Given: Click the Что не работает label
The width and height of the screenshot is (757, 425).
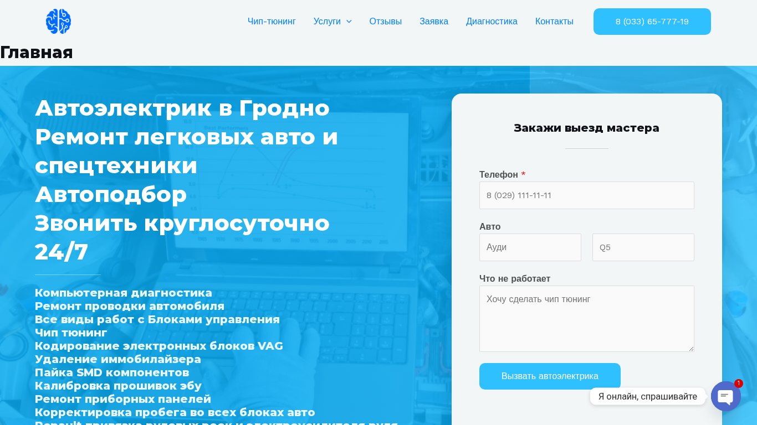Looking at the screenshot, I should 515,279.
